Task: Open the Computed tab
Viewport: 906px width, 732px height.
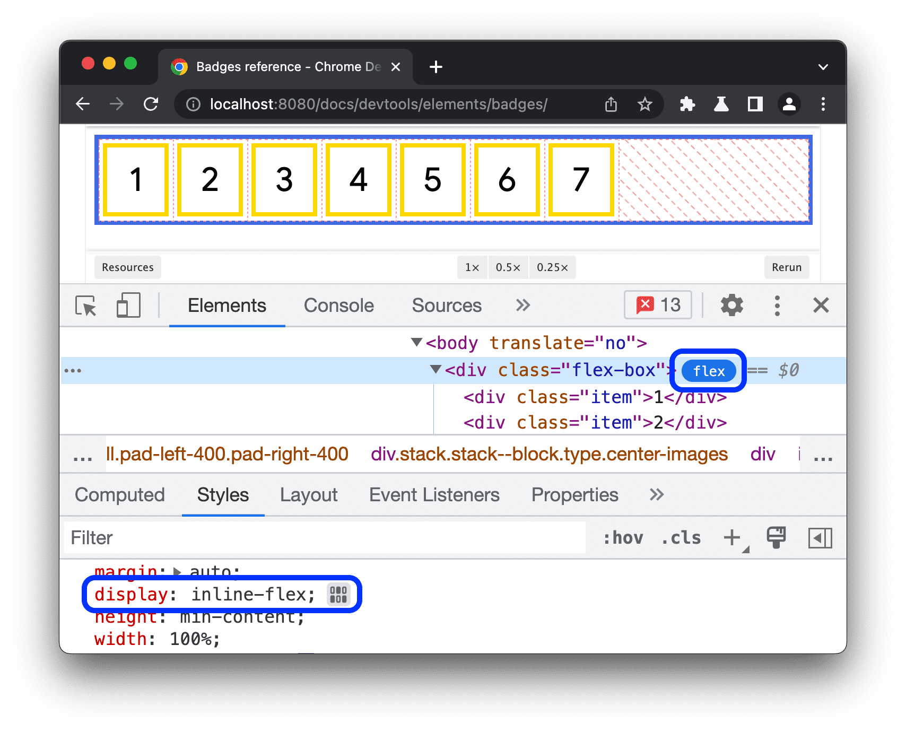Action: tap(120, 494)
